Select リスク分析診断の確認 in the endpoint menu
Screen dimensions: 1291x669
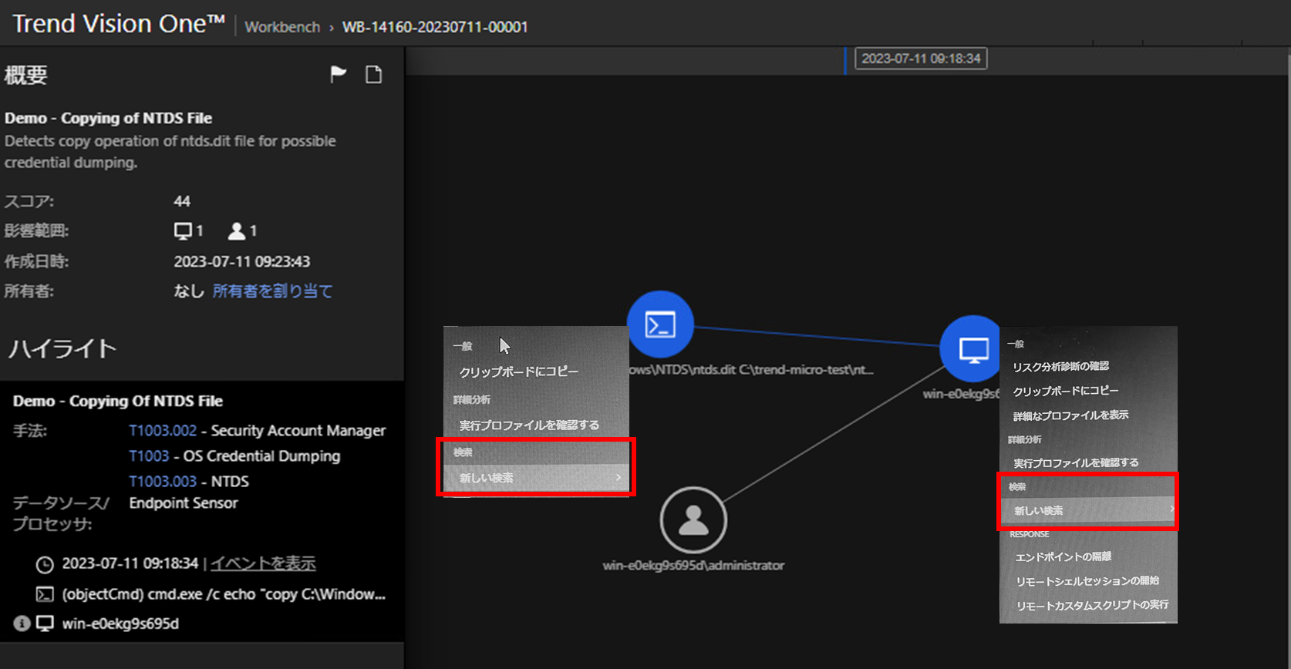(x=1060, y=367)
